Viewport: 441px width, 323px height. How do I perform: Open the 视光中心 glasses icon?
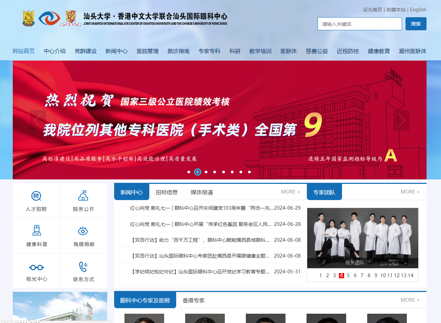37,267
